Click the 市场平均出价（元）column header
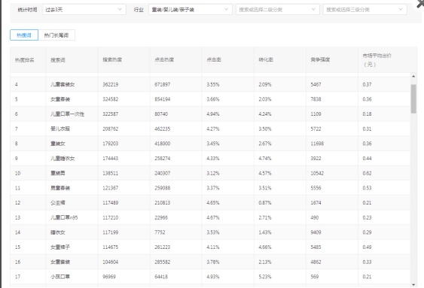Viewport: 424px width, 288px height. pyautogui.click(x=377, y=60)
